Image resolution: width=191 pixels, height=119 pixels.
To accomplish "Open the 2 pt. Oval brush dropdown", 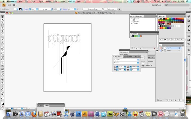I will [x=52, y=9].
